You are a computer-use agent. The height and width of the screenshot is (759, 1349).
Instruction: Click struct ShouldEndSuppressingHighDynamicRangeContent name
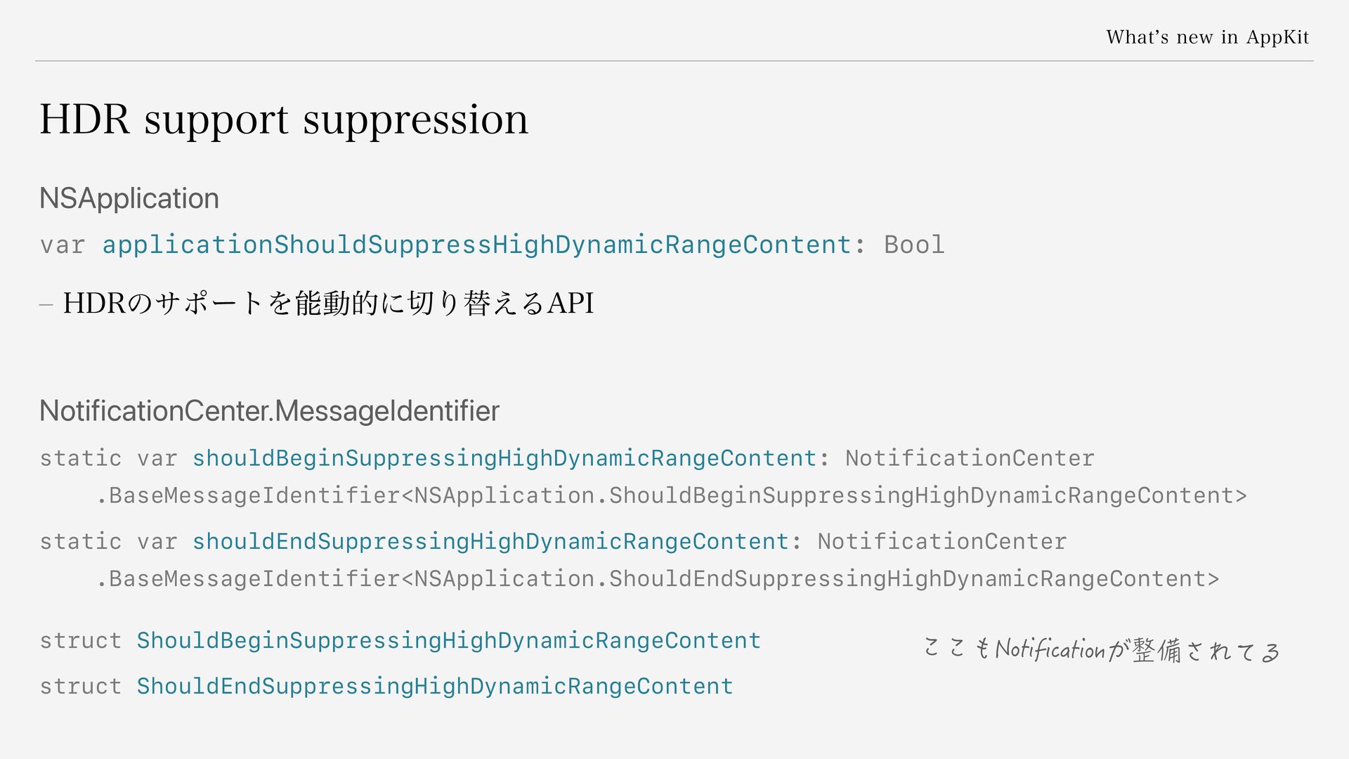point(435,686)
